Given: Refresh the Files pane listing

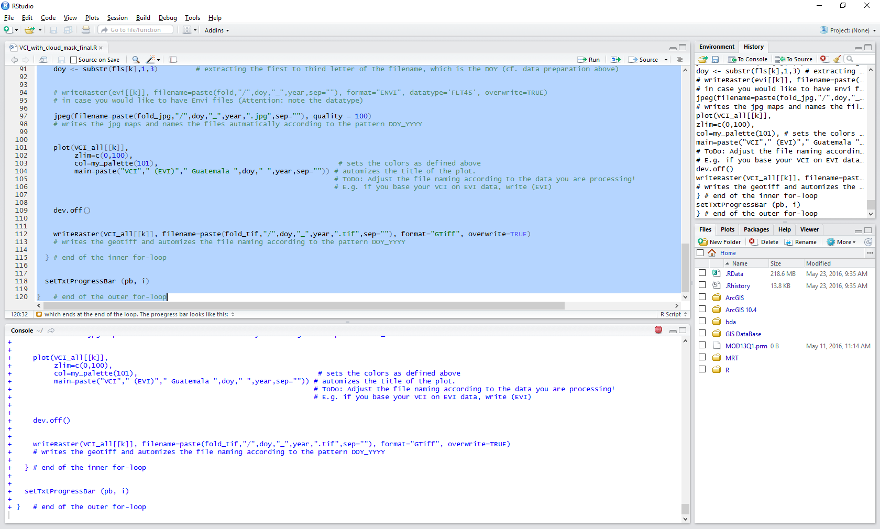Looking at the screenshot, I should (x=868, y=242).
